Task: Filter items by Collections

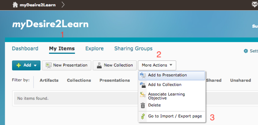Action: [x=79, y=80]
